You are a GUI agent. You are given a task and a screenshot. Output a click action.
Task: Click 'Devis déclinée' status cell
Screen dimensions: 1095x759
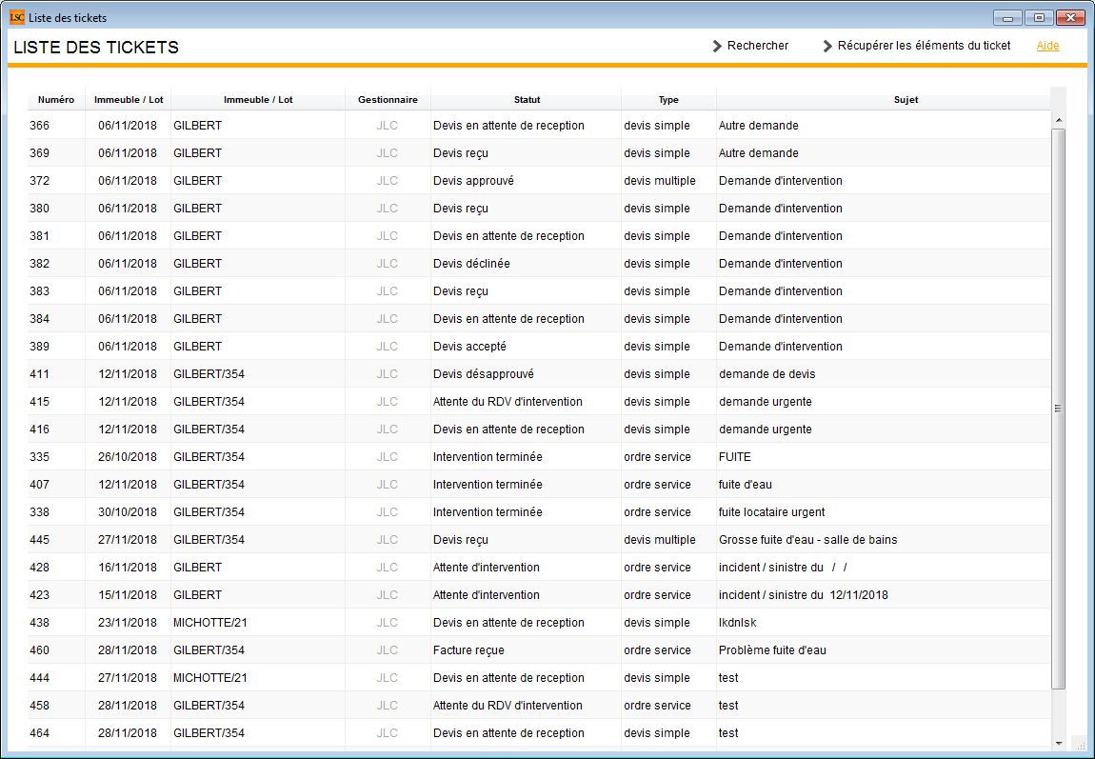pos(471,263)
